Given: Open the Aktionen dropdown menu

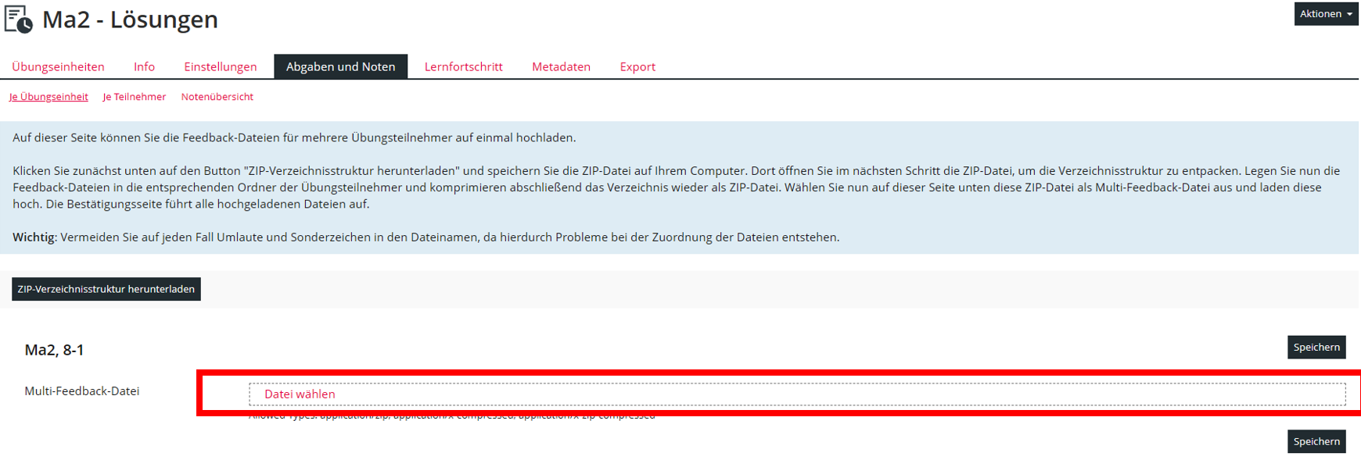Looking at the screenshot, I should (x=1326, y=14).
